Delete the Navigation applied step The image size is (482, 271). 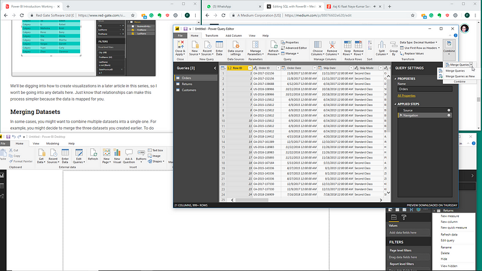(401, 115)
